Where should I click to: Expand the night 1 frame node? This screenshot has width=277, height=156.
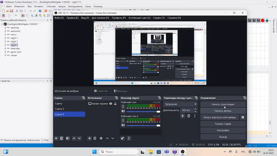(5, 38)
